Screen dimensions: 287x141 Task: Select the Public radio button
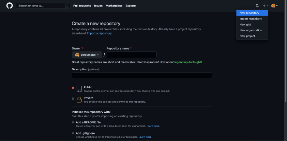pyautogui.click(x=73, y=88)
